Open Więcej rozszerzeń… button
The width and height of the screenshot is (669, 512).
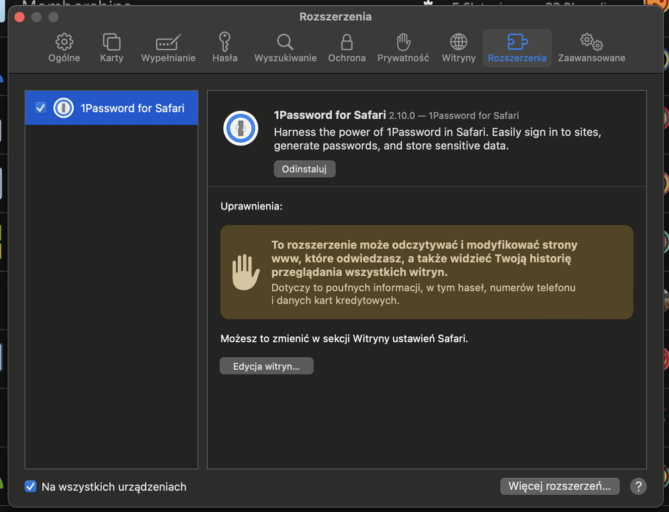pos(559,487)
